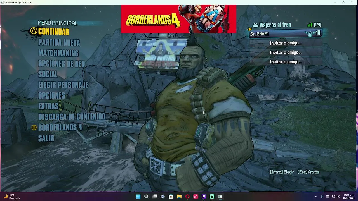Open taskbar Search
The image size is (358, 201).
point(146,197)
